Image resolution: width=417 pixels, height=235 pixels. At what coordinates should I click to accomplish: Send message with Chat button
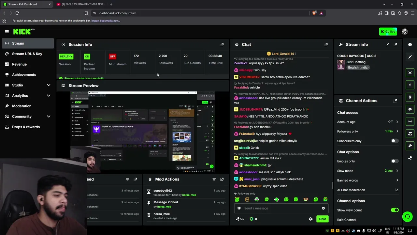[322, 219]
